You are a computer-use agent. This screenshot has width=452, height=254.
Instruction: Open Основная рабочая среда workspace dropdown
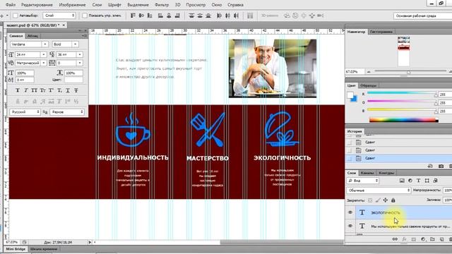click(x=422, y=16)
